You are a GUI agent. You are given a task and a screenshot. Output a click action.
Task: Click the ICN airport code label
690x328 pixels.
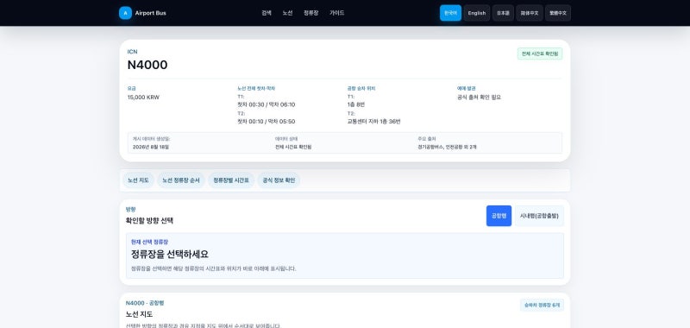click(132, 52)
